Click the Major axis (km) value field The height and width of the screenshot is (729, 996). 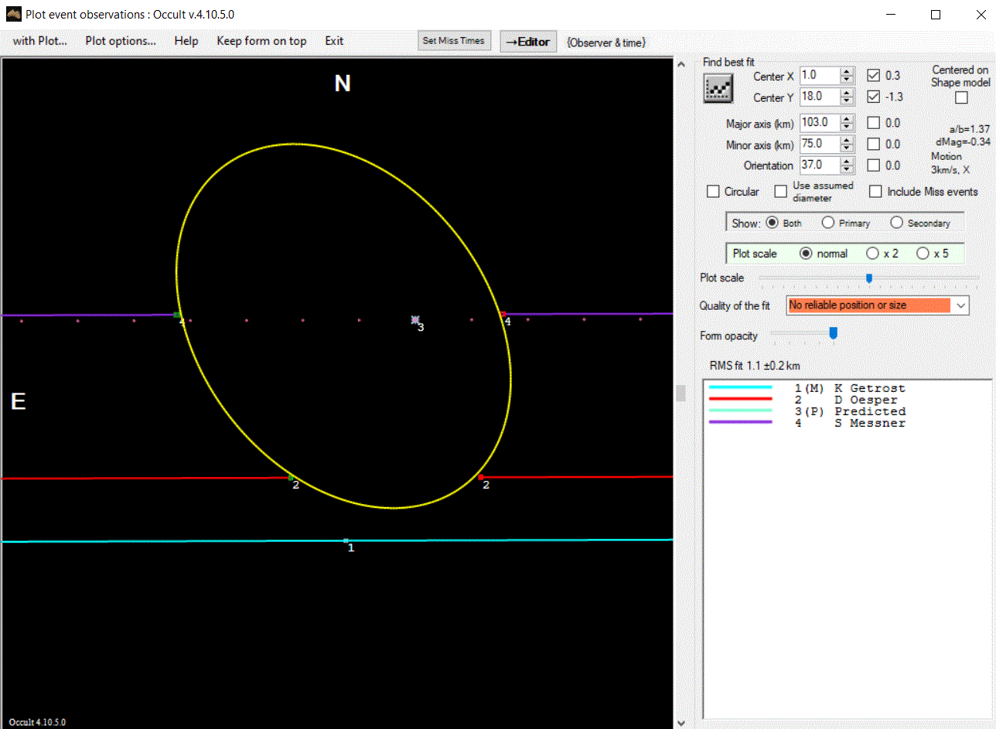pos(820,122)
